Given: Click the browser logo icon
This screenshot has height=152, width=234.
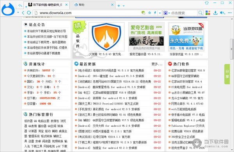Looking at the screenshot, I should point(8,9).
